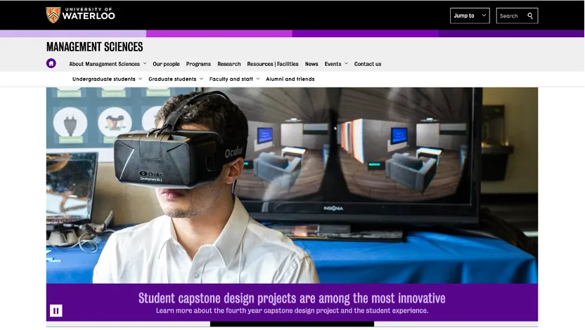Expand the About Management Sciences chevron
This screenshot has width=585, height=330.
(x=145, y=64)
